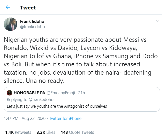
Task: Open the quoted tweet text
Action: [57, 106]
